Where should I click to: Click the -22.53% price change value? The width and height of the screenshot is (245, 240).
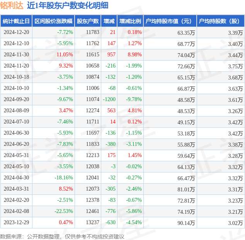(x=64, y=211)
